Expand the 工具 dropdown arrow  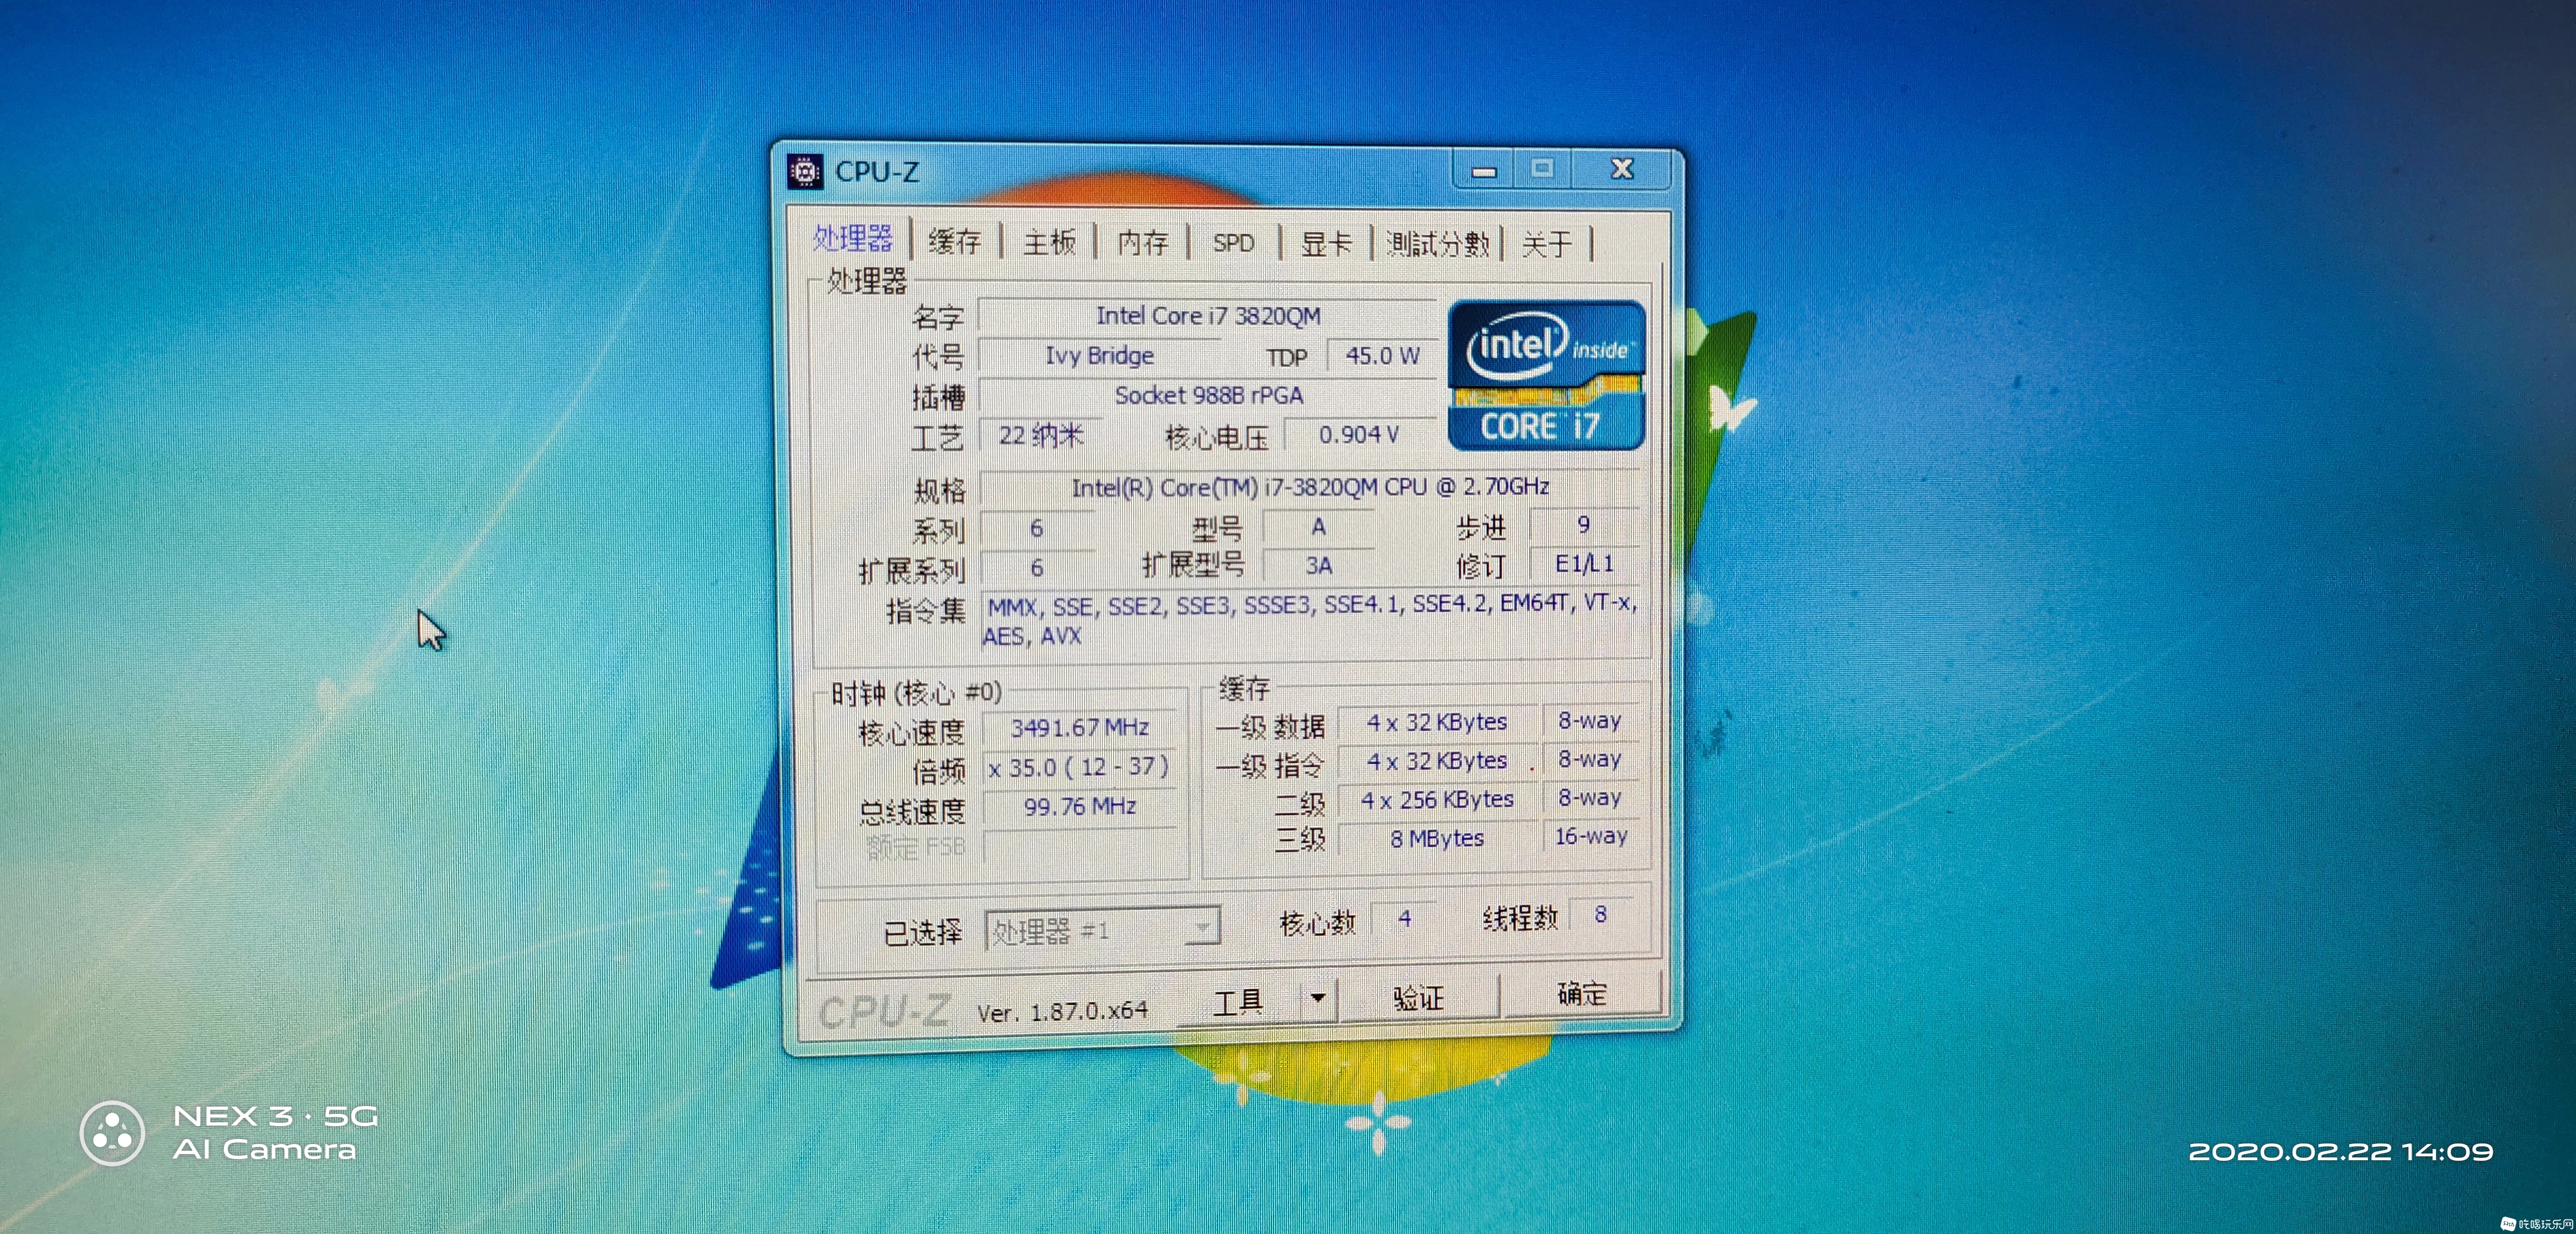click(x=1318, y=997)
